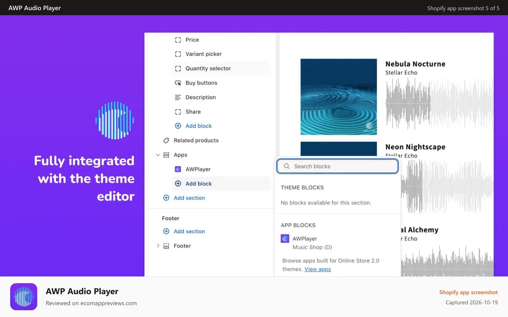Click the highlighted Add block under Apps
The image size is (508, 317).
tap(221, 183)
